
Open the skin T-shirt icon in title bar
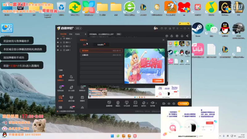174,28
